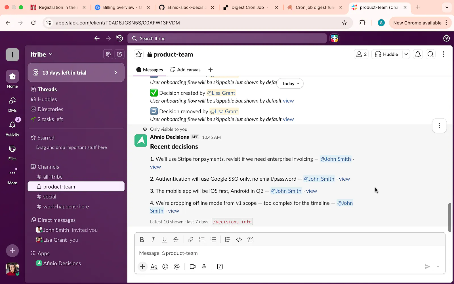The image size is (454, 284).
Task: Record an audio clip
Action: click(x=204, y=267)
